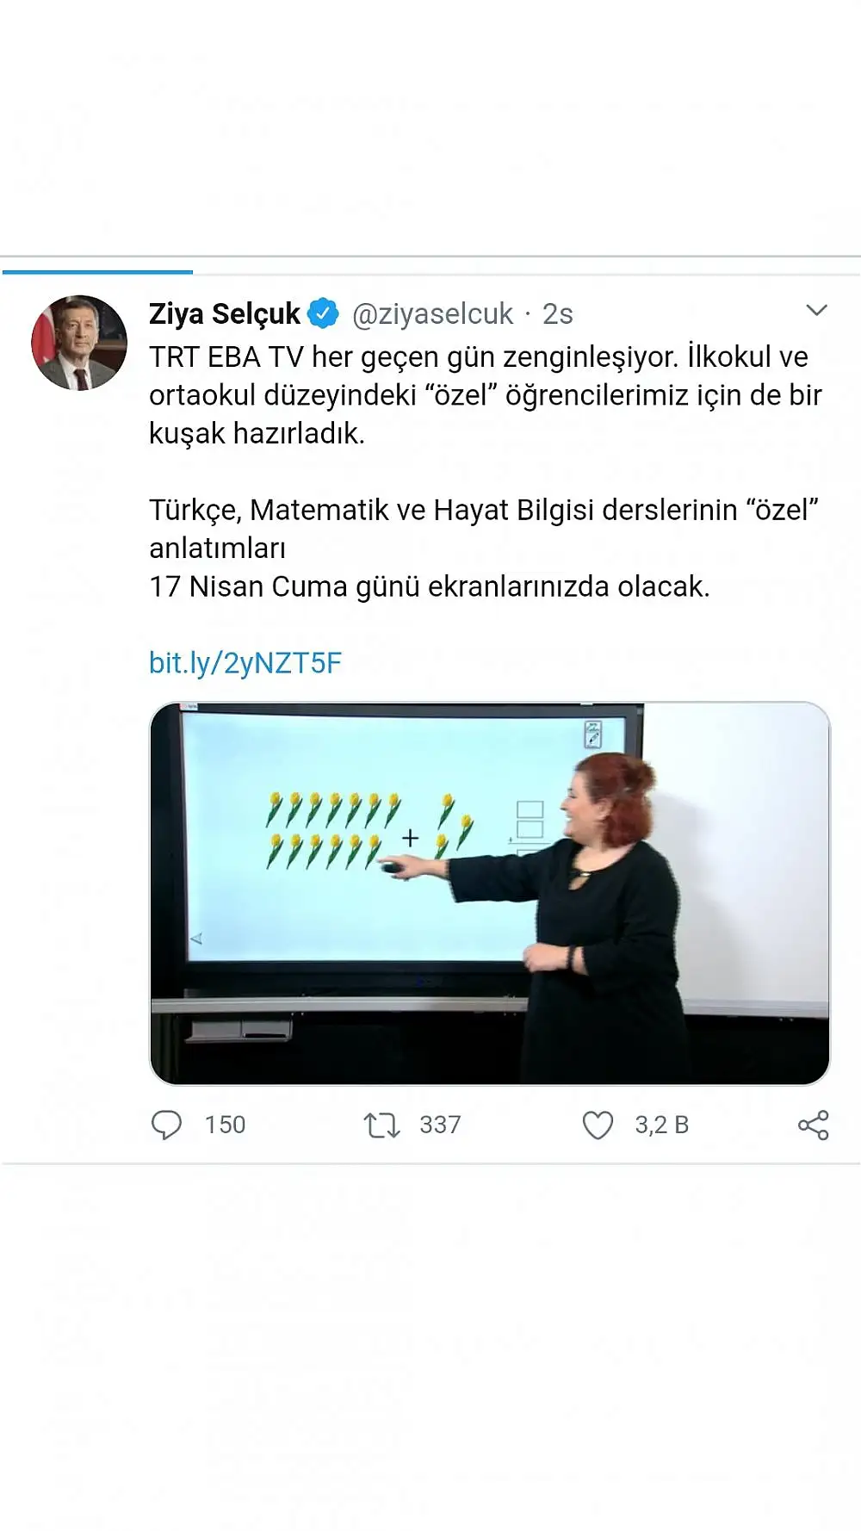
Task: Click the pen icon on the smartboard corner
Action: pyautogui.click(x=593, y=734)
